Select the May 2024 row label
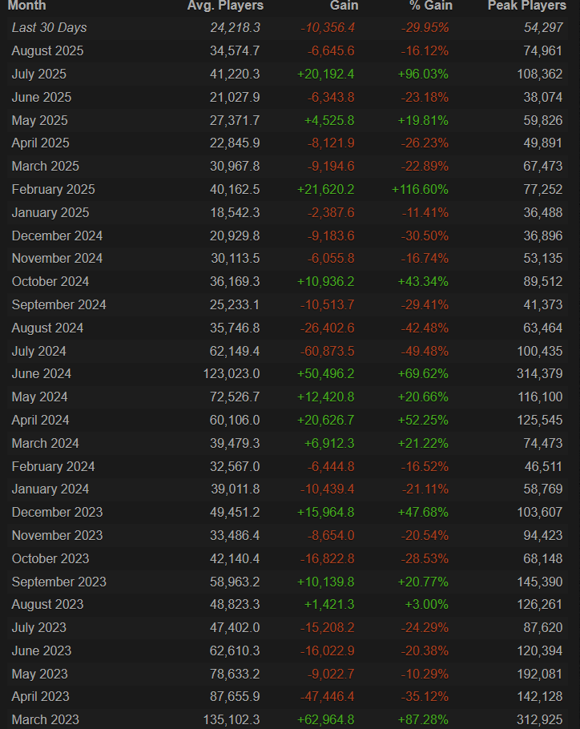This screenshot has height=729, width=580. (x=39, y=397)
